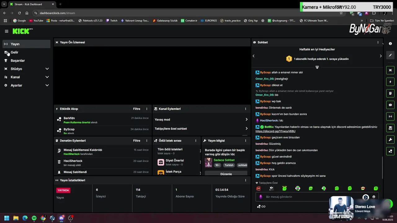The height and width of the screenshot is (223, 397).
Task: Click the Düzenle button in Yayın bilgisi
Action: 226,174
